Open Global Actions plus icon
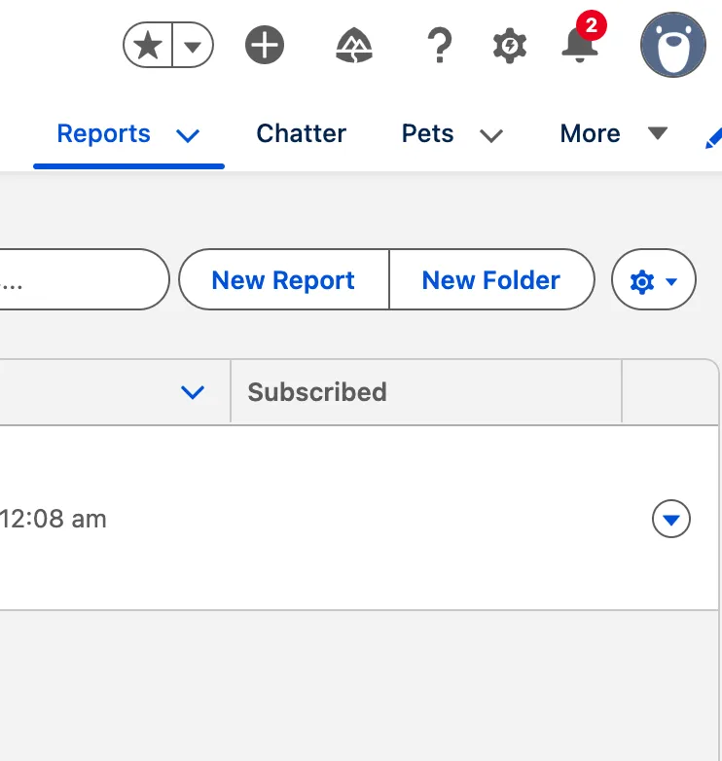722x761 pixels. point(265,45)
